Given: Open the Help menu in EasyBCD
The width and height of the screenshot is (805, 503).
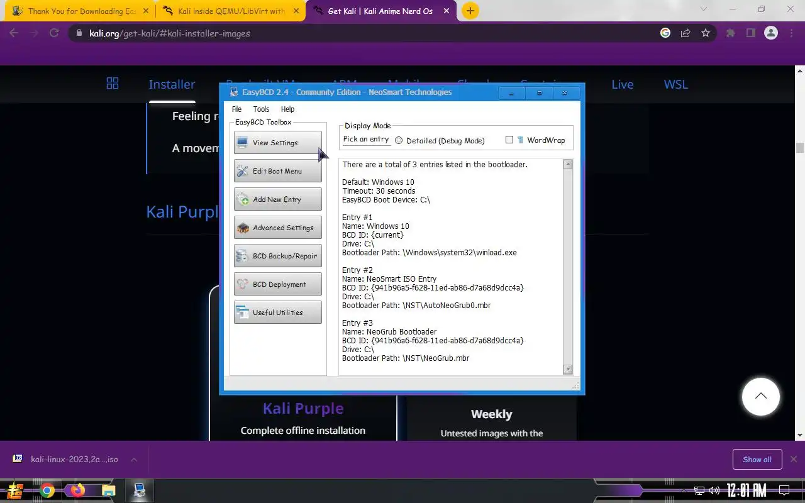Looking at the screenshot, I should coord(287,109).
